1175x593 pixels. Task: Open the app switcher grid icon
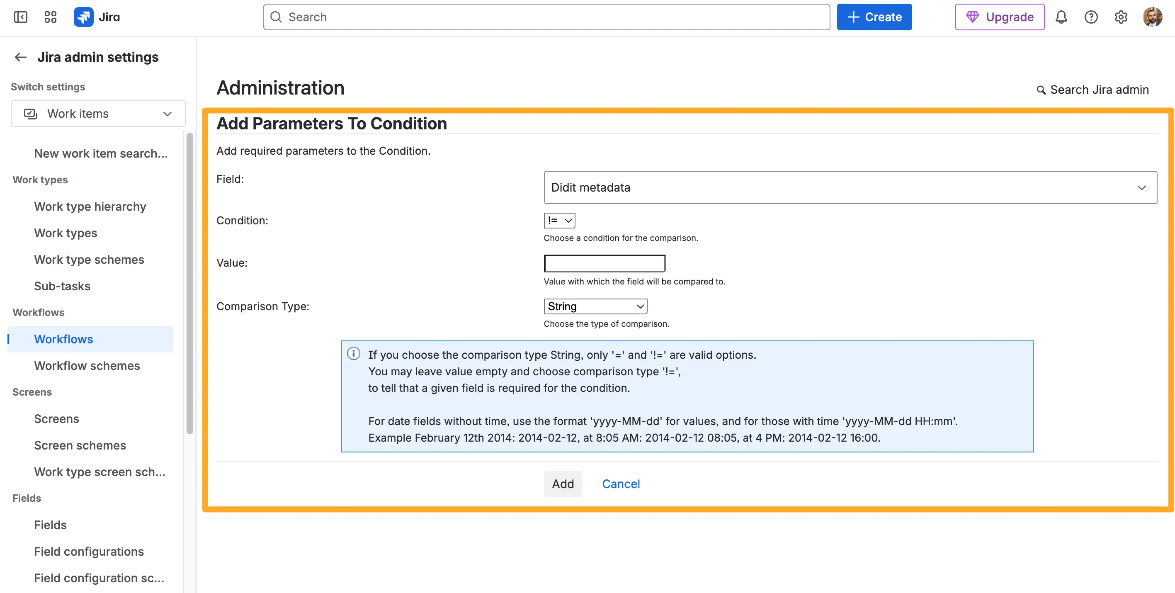[50, 17]
